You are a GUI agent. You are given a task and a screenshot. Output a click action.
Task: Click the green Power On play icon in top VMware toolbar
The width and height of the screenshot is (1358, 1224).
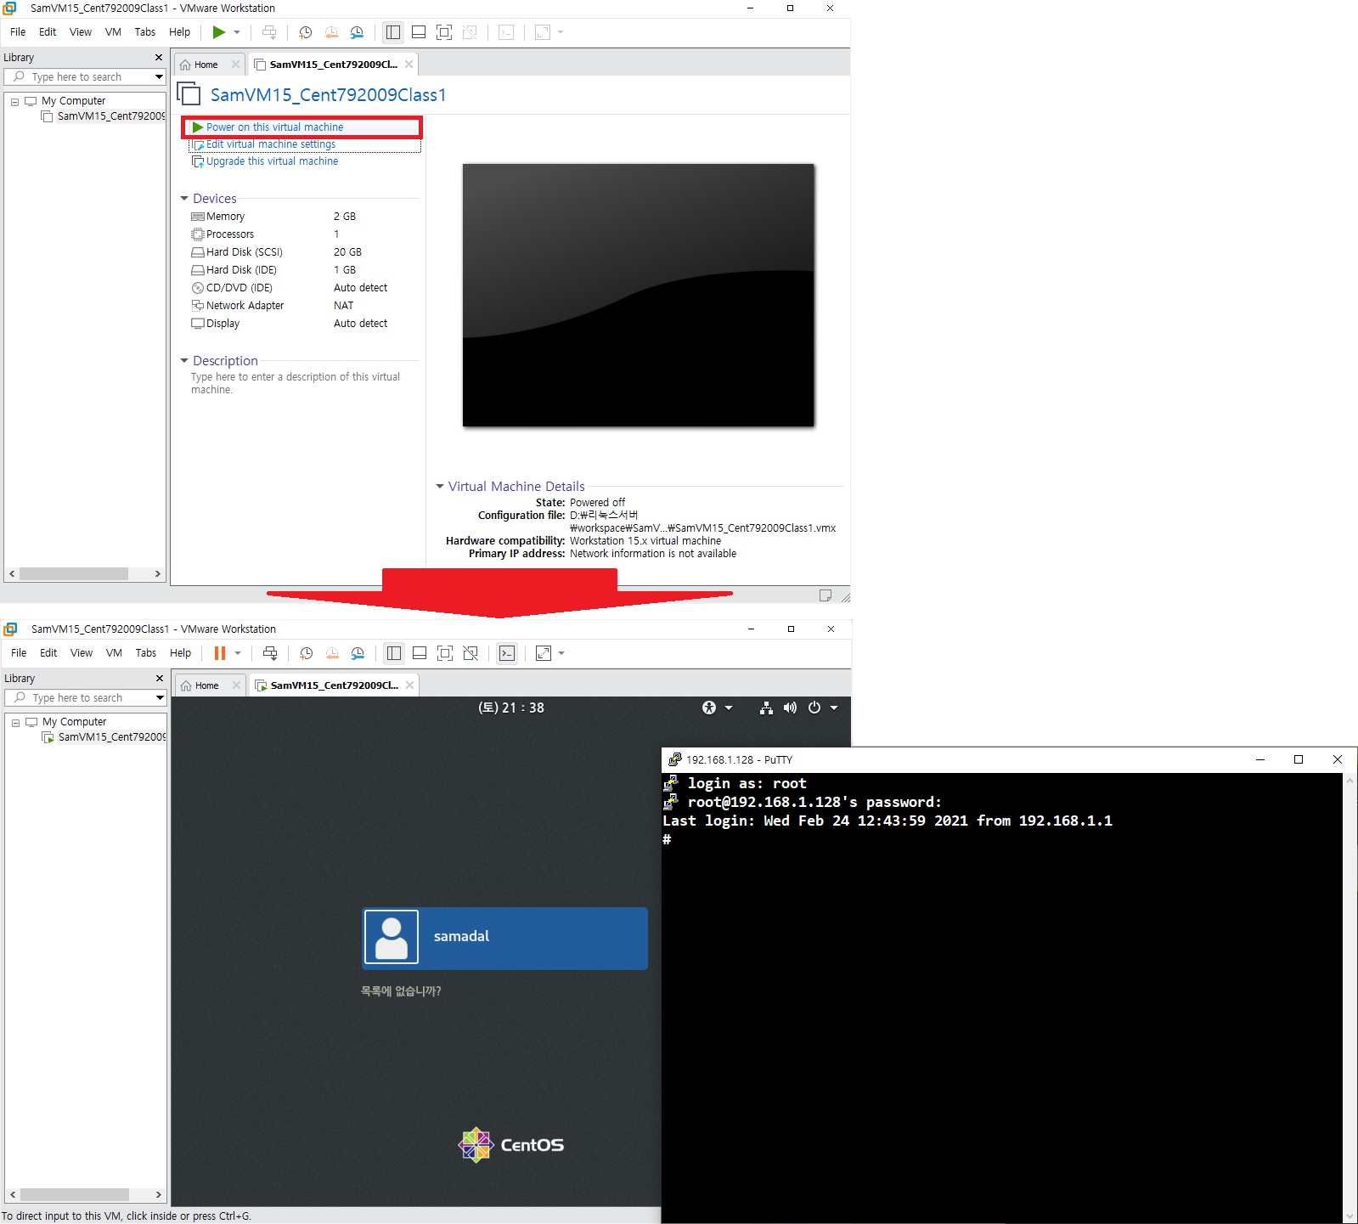219,32
